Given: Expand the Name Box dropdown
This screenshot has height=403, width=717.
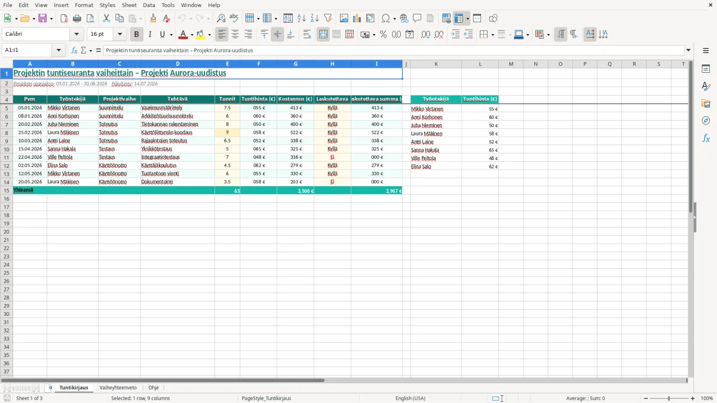Looking at the screenshot, I should (x=59, y=51).
